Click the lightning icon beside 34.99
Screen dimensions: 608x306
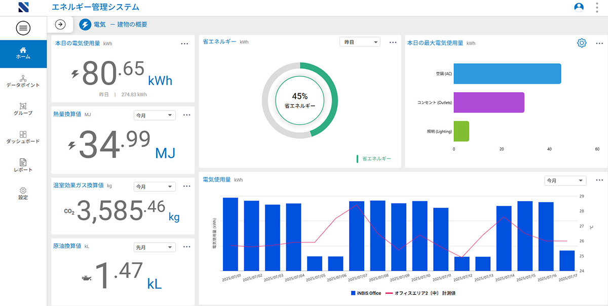coord(72,146)
